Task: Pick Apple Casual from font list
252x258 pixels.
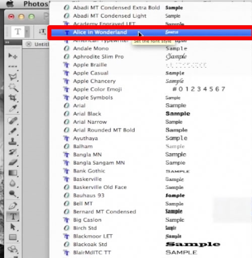Action: click(x=91, y=73)
